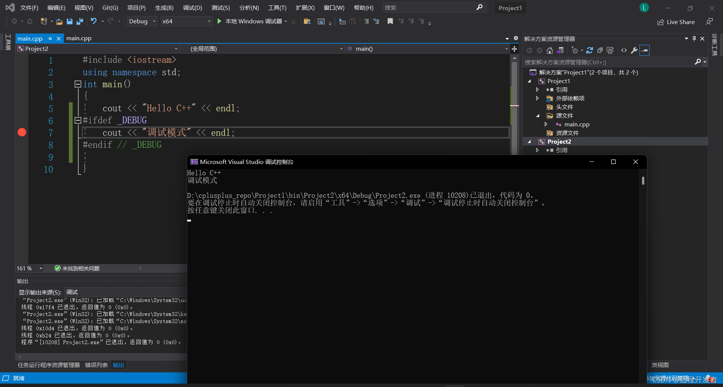Click the New Project toolbar icon
The image size is (723, 387).
click(44, 21)
